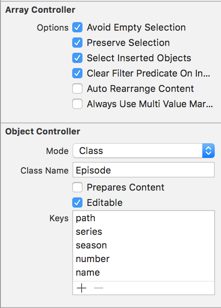This screenshot has width=221, height=308.
Task: Enable Always Use Multi Value Marker
Action: [77, 104]
